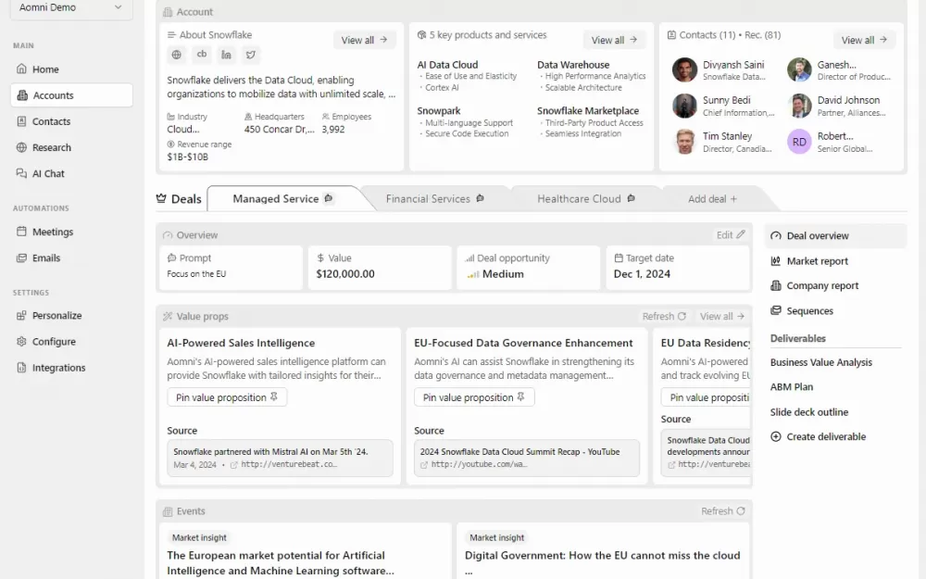Open Ganesh's contact avatar

click(x=799, y=69)
